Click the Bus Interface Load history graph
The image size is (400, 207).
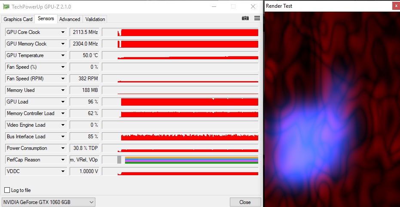(x=180, y=137)
